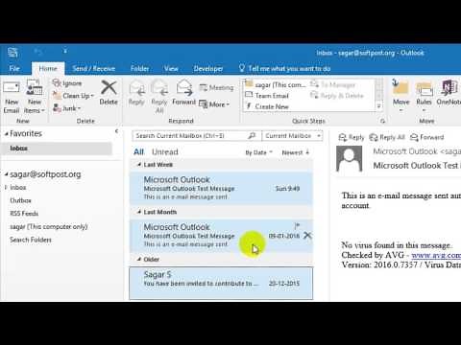Click Forward in the reading pane
This screenshot has width=461, height=345.
point(427,137)
